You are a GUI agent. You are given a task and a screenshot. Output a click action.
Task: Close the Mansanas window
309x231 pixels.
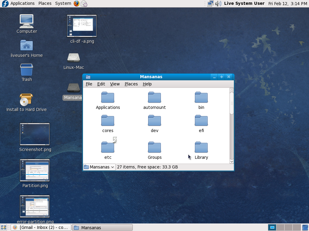pos(229,77)
